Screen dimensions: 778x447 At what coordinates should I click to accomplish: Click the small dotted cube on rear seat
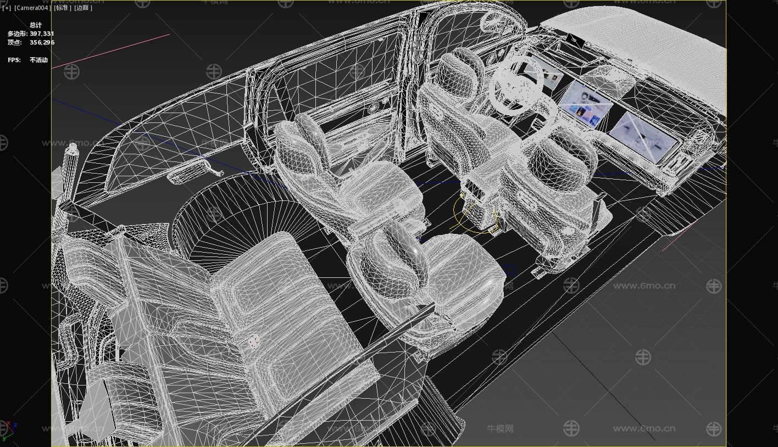(253, 342)
